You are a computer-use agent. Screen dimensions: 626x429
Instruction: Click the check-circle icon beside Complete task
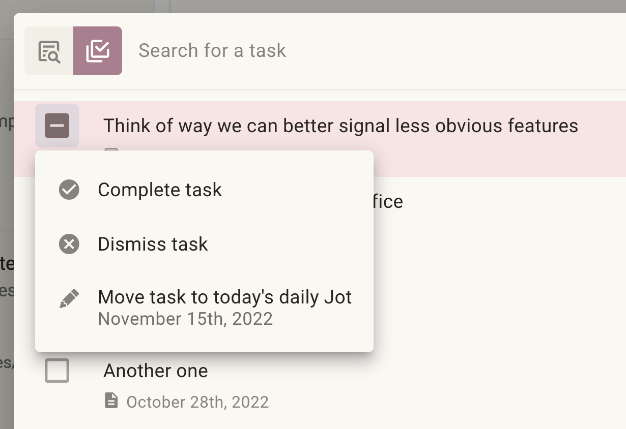click(69, 190)
